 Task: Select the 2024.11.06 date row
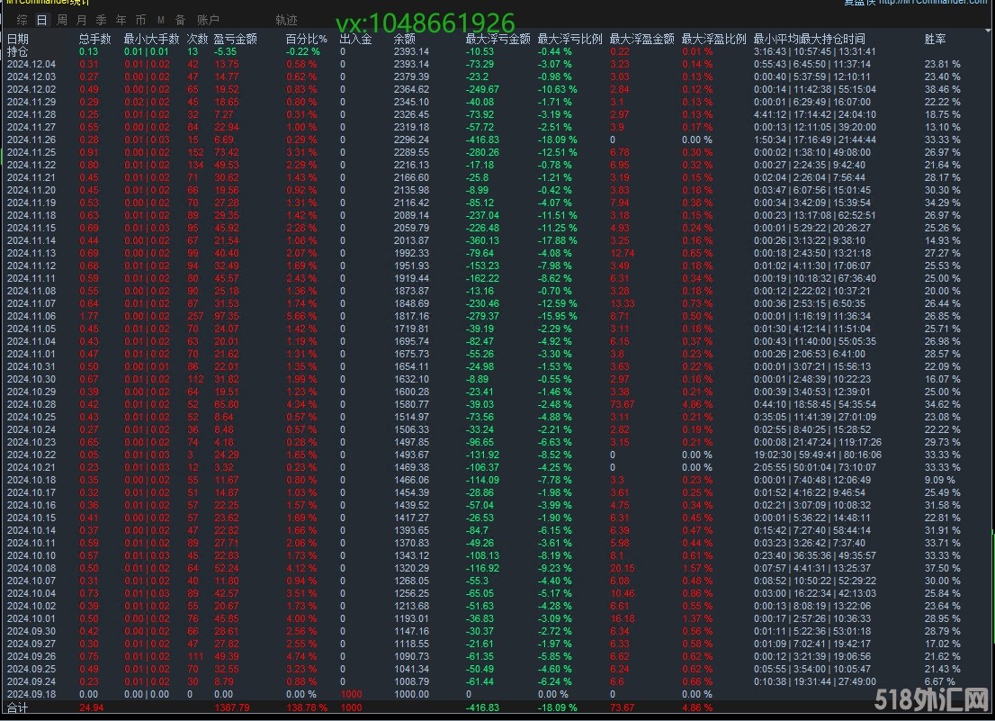click(497, 316)
